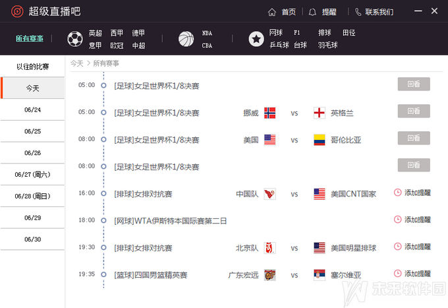Open [网球]WTA伊斯特本国际赛第二日 entry

(x=170, y=221)
